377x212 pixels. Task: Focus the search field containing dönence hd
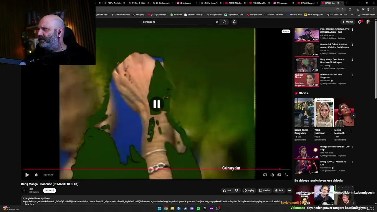pos(178,22)
